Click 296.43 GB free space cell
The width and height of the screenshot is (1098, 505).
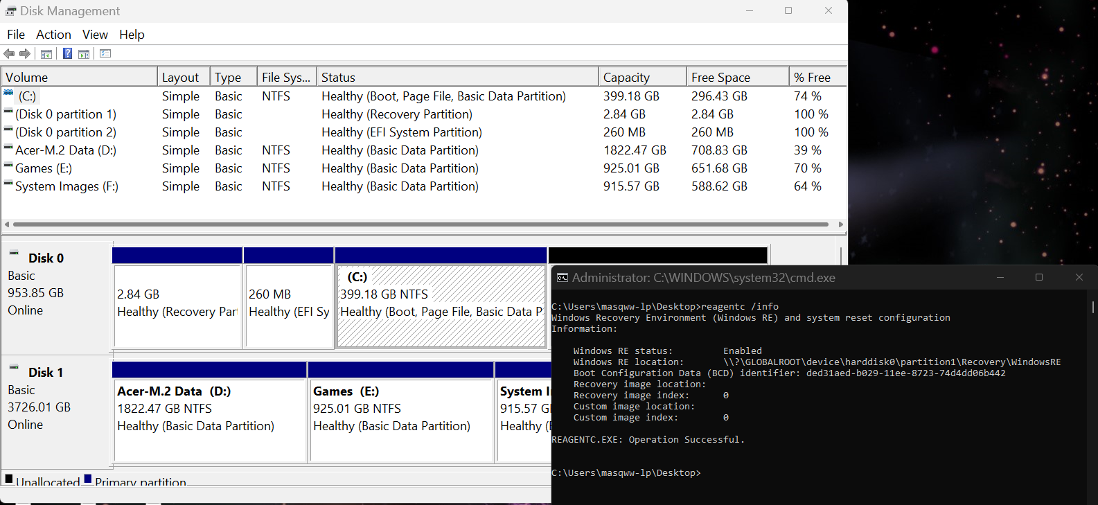[719, 96]
